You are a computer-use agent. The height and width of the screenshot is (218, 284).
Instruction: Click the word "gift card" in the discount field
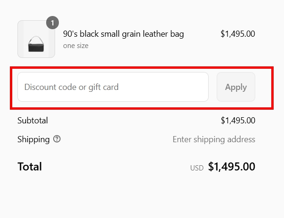point(104,87)
